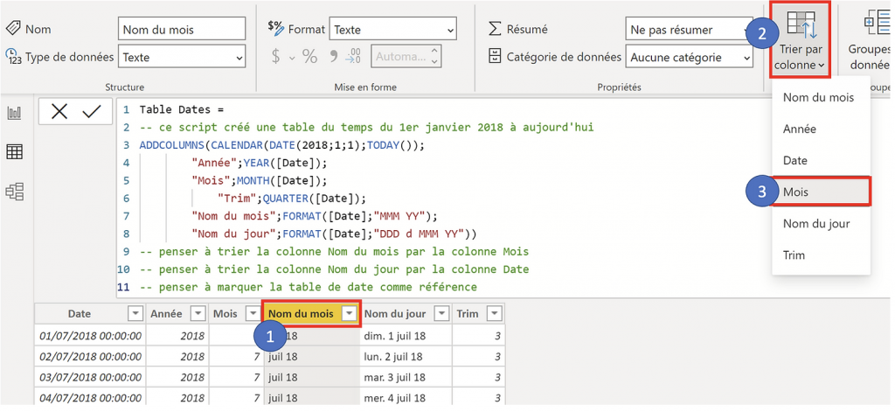This screenshot has height=412, width=895.
Task: Switch to Model view icon in sidebar
Action: 14,192
